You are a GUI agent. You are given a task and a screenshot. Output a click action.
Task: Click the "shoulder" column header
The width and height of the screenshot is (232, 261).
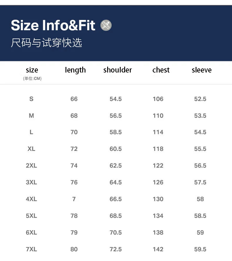tap(117, 70)
